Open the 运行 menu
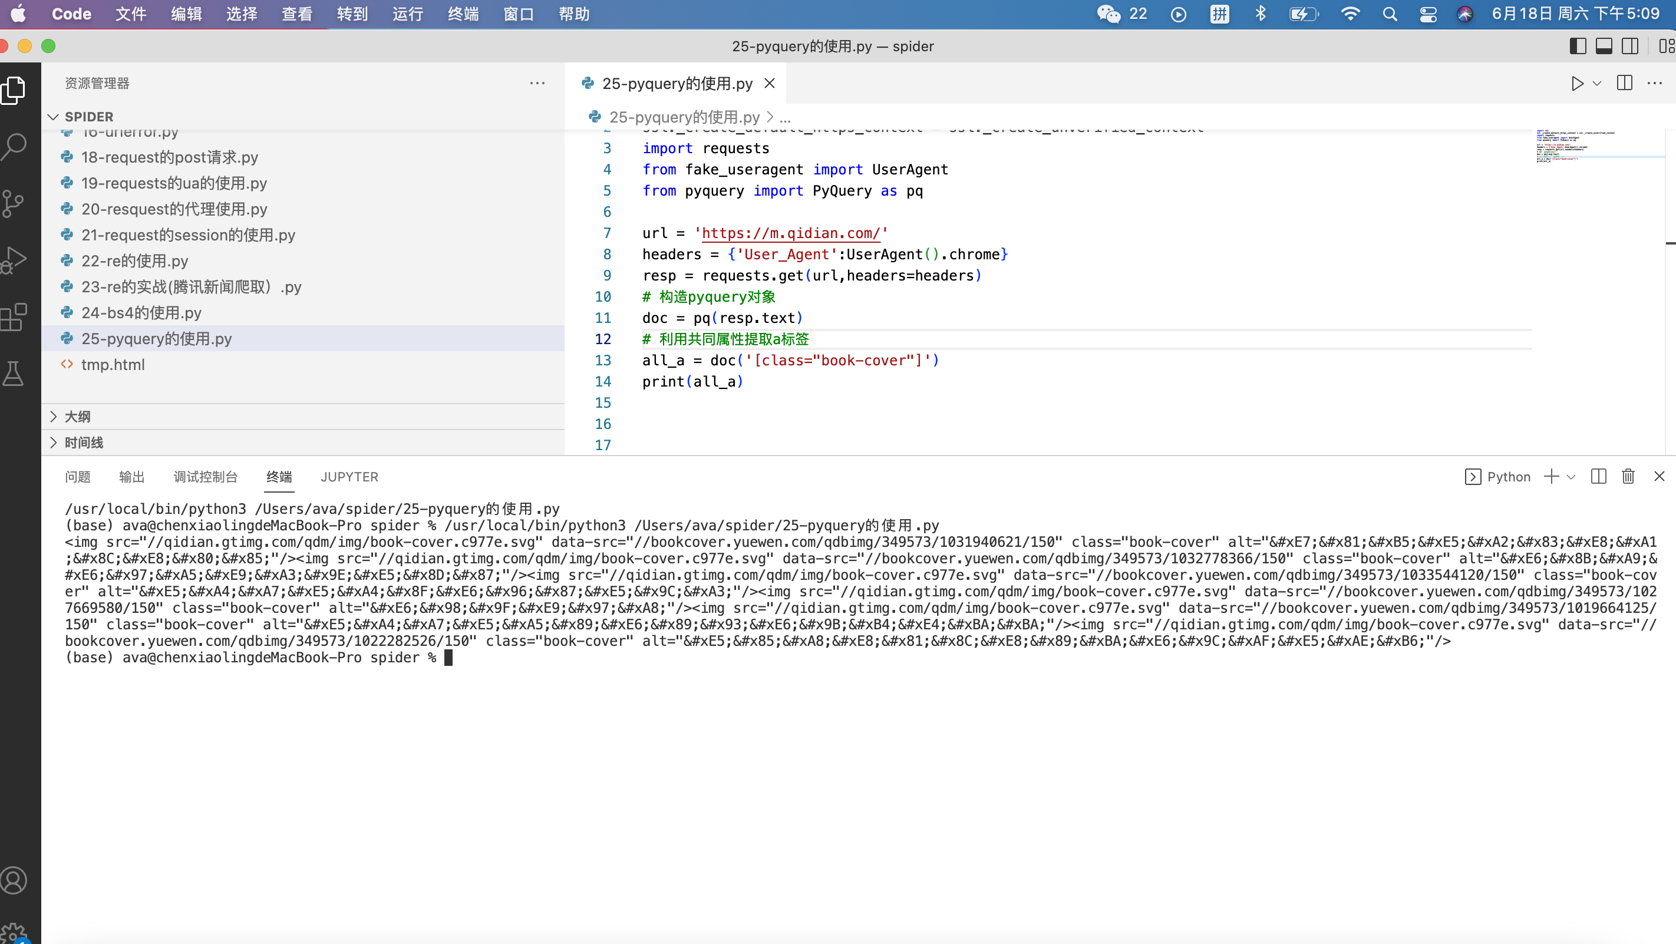1676x944 pixels. 407,14
